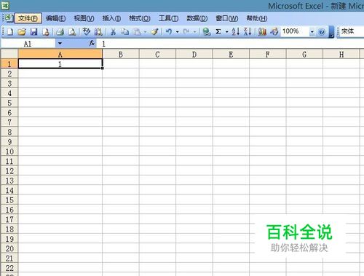Expand the Undo history dropdown arrow
364x276 pixels.
(x=178, y=32)
